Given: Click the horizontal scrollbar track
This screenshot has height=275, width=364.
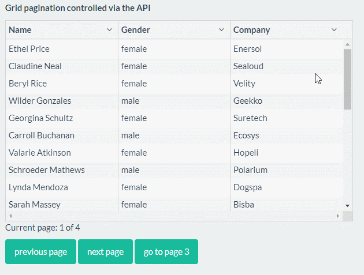Looking at the screenshot, I should pos(173,216).
